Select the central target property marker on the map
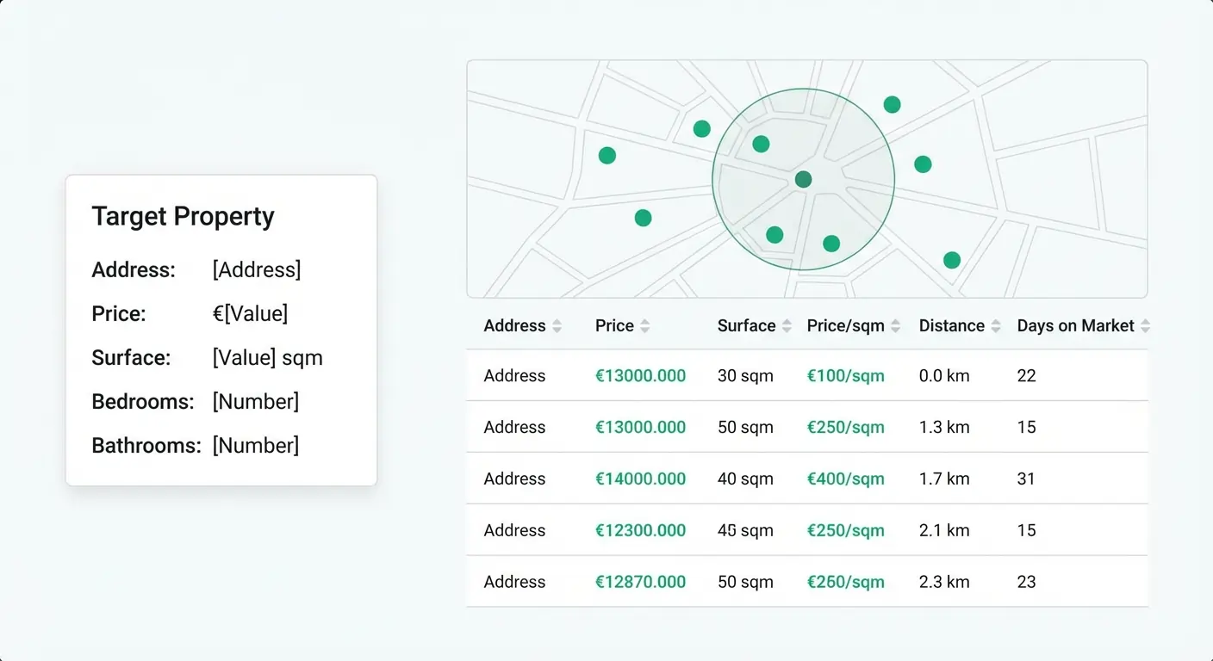1213x661 pixels. [804, 179]
